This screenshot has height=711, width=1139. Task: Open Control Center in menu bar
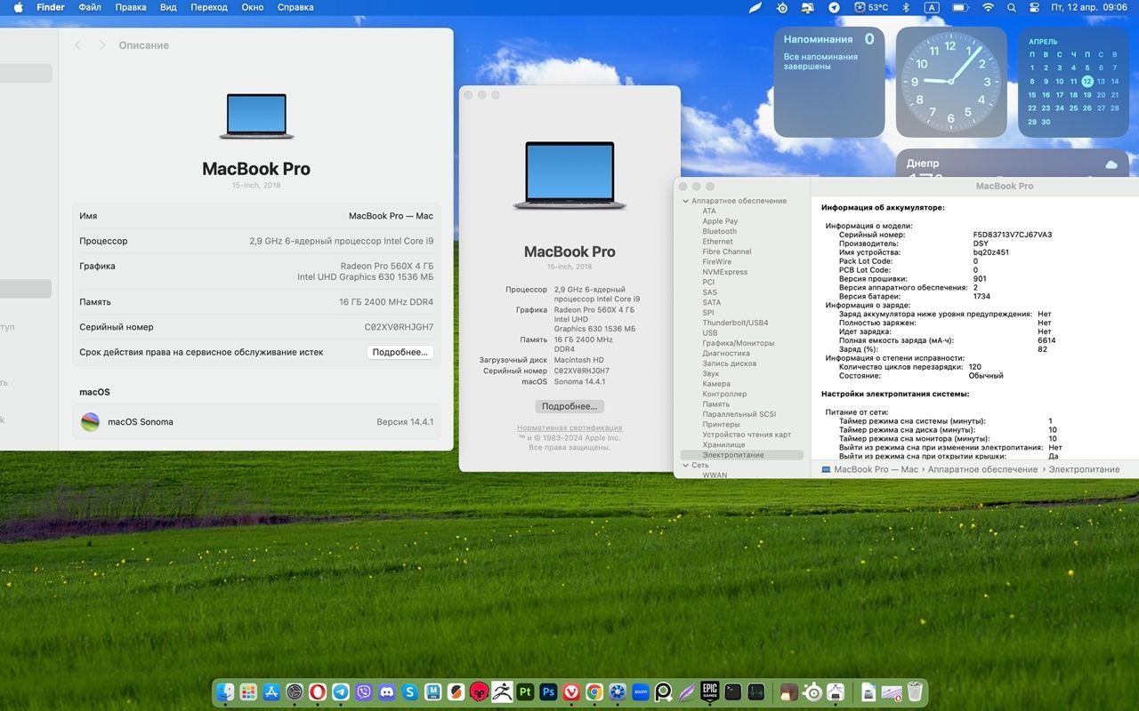pos(1034,7)
